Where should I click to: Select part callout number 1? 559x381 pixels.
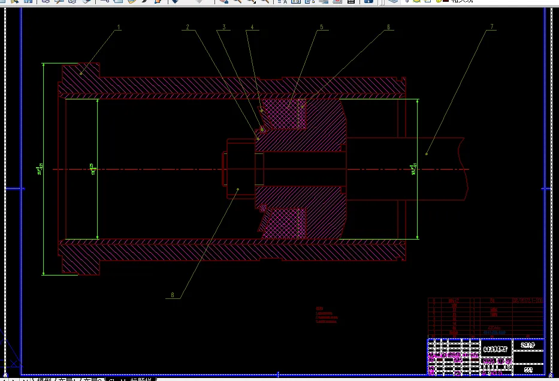coord(119,27)
